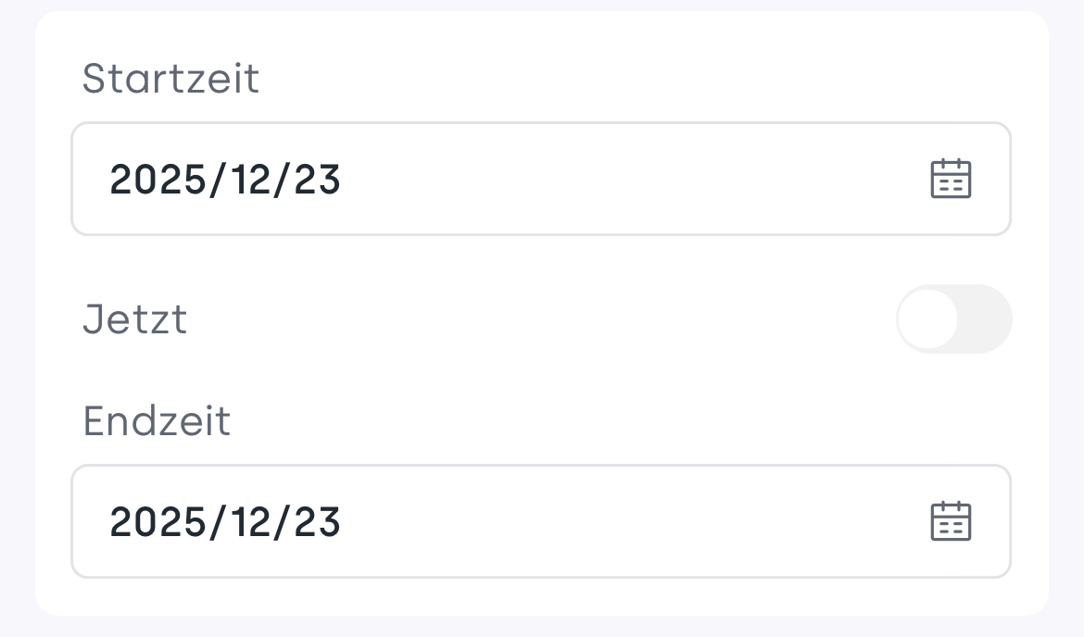Click the Endzeit label text
Viewport: 1084px width, 637px height.
[x=157, y=421]
